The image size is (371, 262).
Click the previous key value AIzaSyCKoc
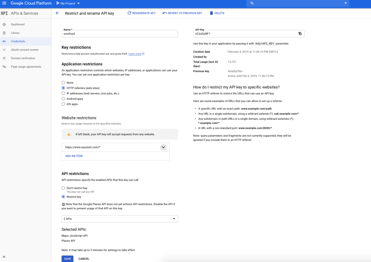[x=235, y=71]
